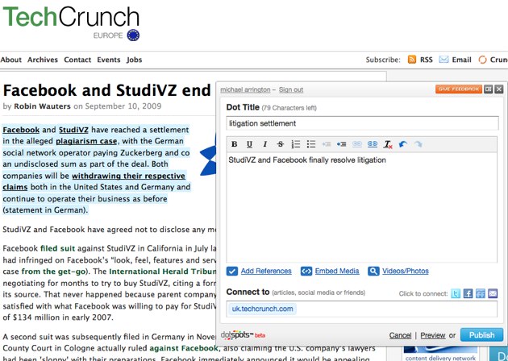
Task: Click the Connect to input field
Action: (x=361, y=309)
